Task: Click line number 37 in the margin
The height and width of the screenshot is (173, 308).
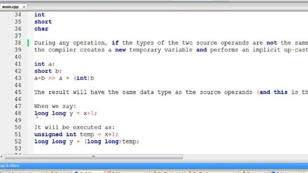Action: click(18, 36)
